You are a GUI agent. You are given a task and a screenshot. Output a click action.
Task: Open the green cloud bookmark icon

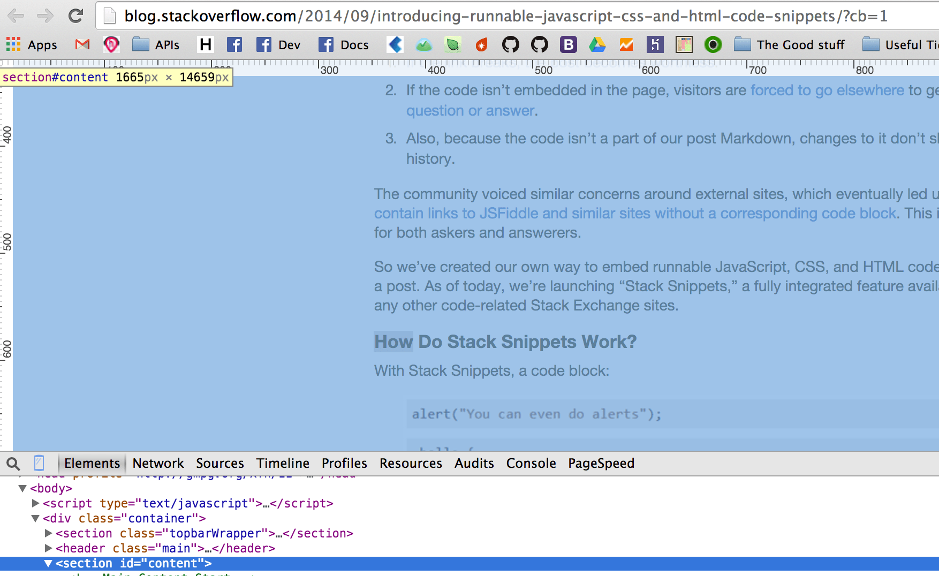click(424, 44)
